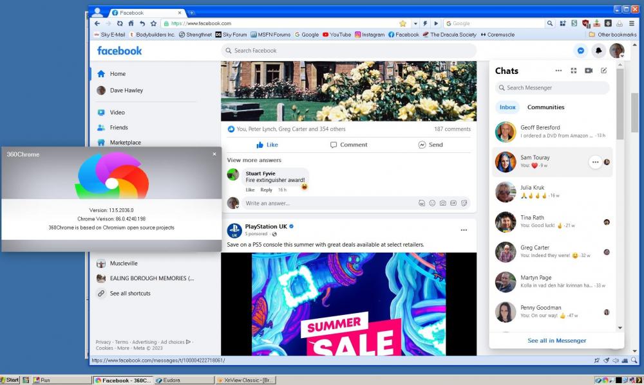Click View more answers link
The height and width of the screenshot is (385, 644).
pos(254,160)
